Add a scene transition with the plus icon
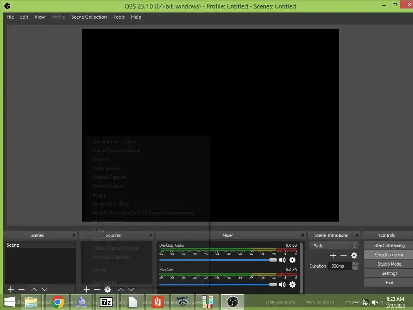This screenshot has width=413, height=310. pyautogui.click(x=333, y=256)
